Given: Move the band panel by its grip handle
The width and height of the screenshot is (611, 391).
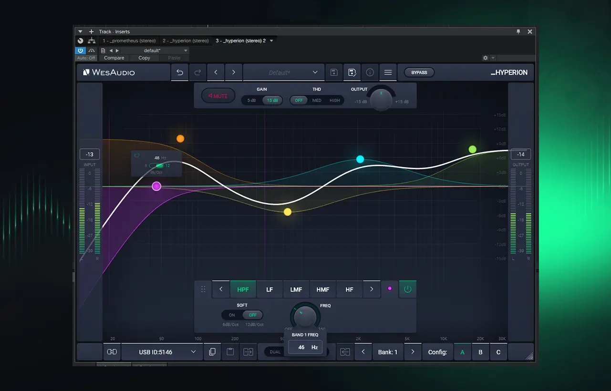Looking at the screenshot, I should (x=203, y=289).
